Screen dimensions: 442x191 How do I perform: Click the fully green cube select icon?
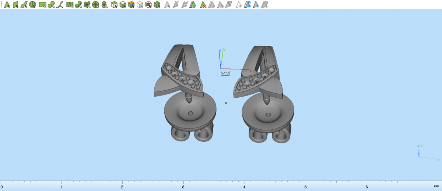click(x=157, y=5)
